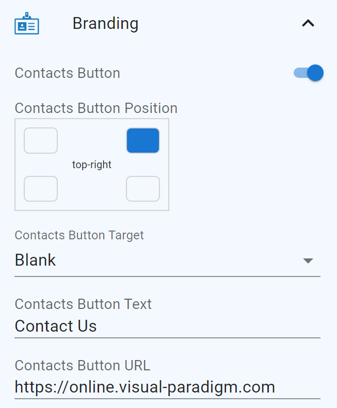Viewport: 337px width, 408px height.
Task: Click the Branding ID card icon
Action: pos(27,24)
